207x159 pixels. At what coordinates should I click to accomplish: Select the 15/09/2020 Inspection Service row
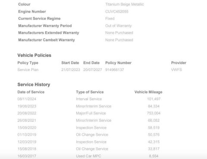[88, 128]
